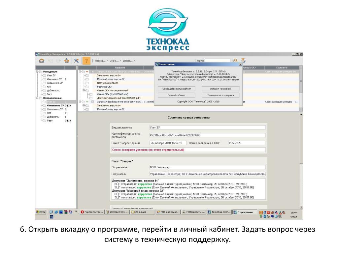The image size is (338, 253).
Task: Click the greyed-out forward toolbar icon
Action: tap(58, 61)
